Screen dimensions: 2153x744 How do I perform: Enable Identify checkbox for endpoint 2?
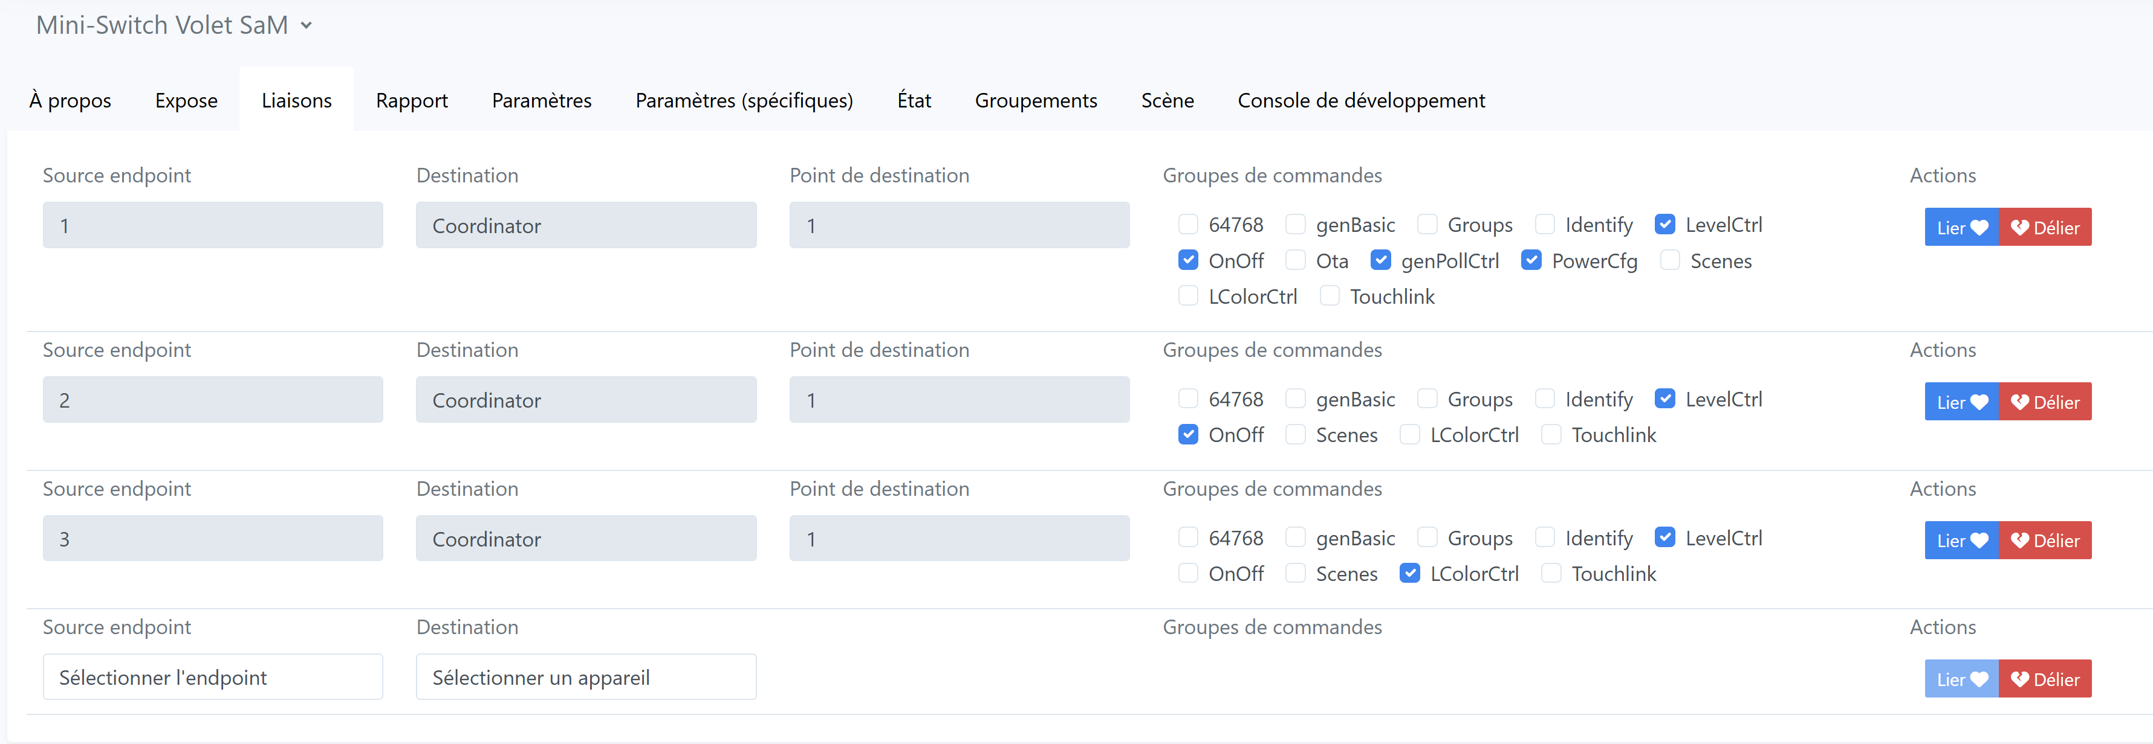point(1545,399)
